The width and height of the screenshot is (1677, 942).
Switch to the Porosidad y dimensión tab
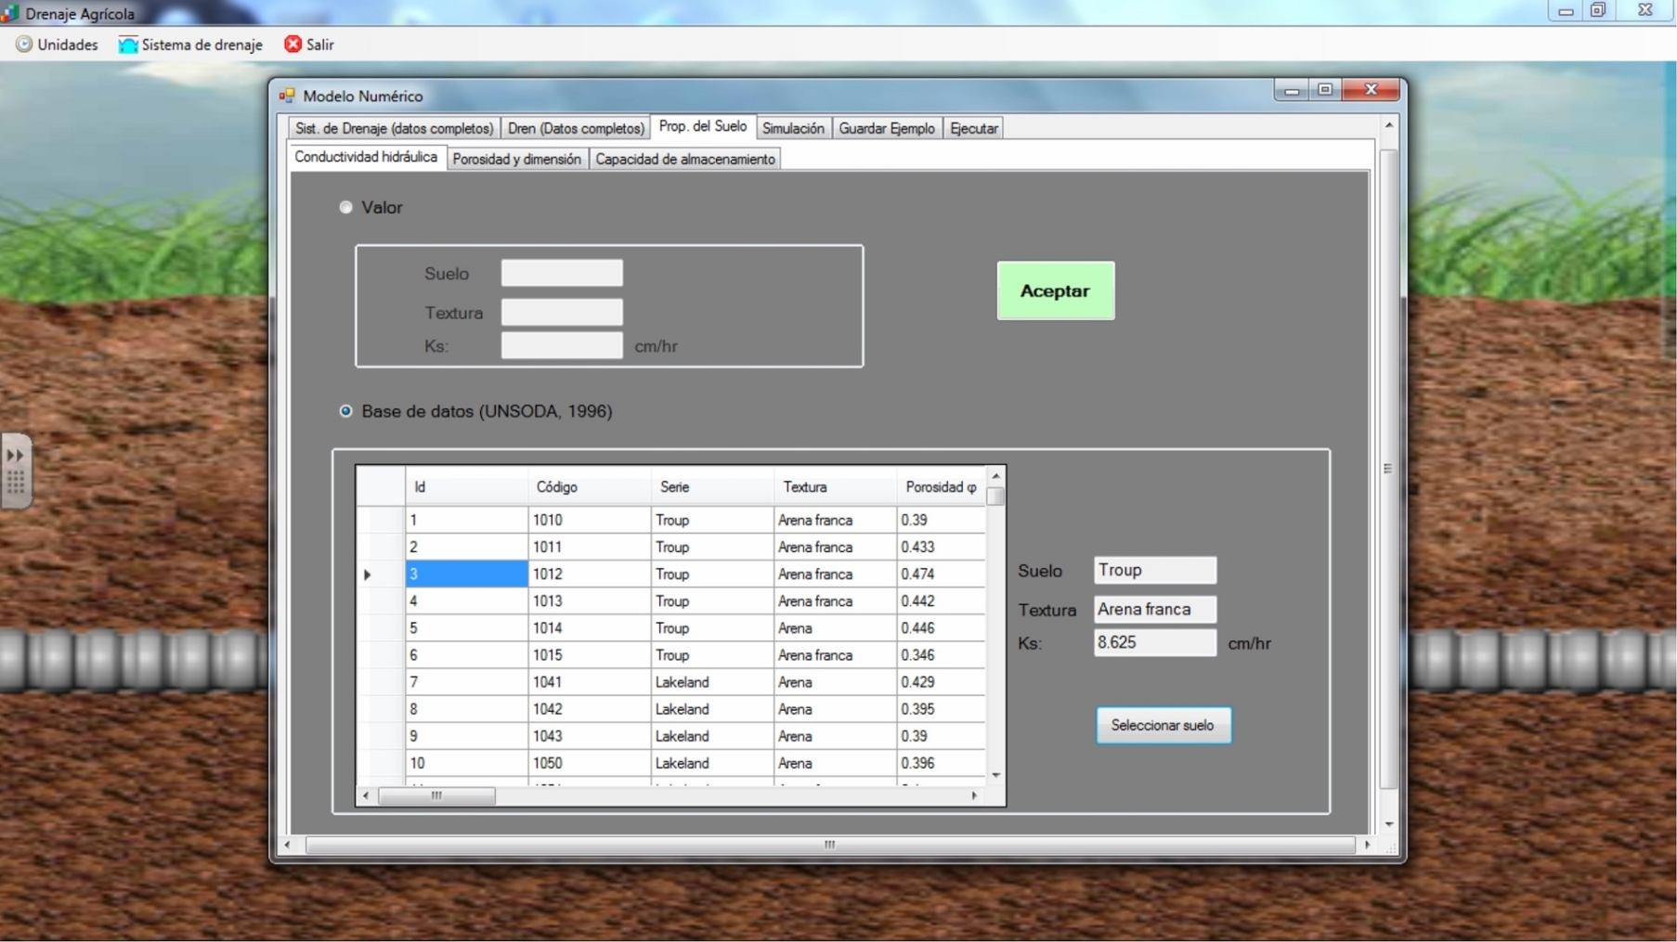[516, 159]
